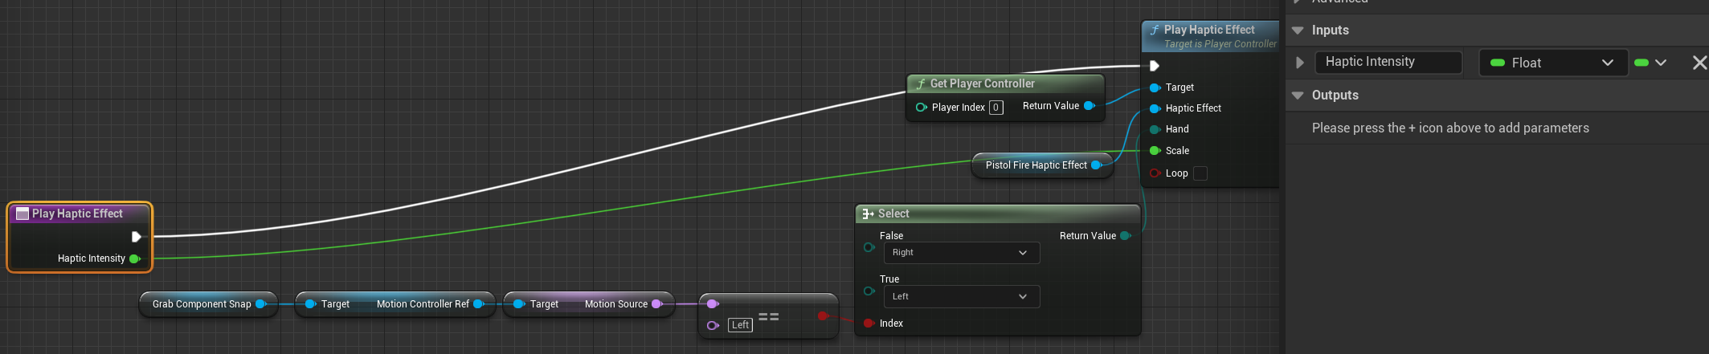This screenshot has height=354, width=1709.
Task: Click the Index red input pin on Select
Action: [869, 323]
